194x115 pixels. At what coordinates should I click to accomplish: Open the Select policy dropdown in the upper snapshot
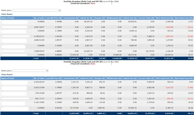click(36, 10)
